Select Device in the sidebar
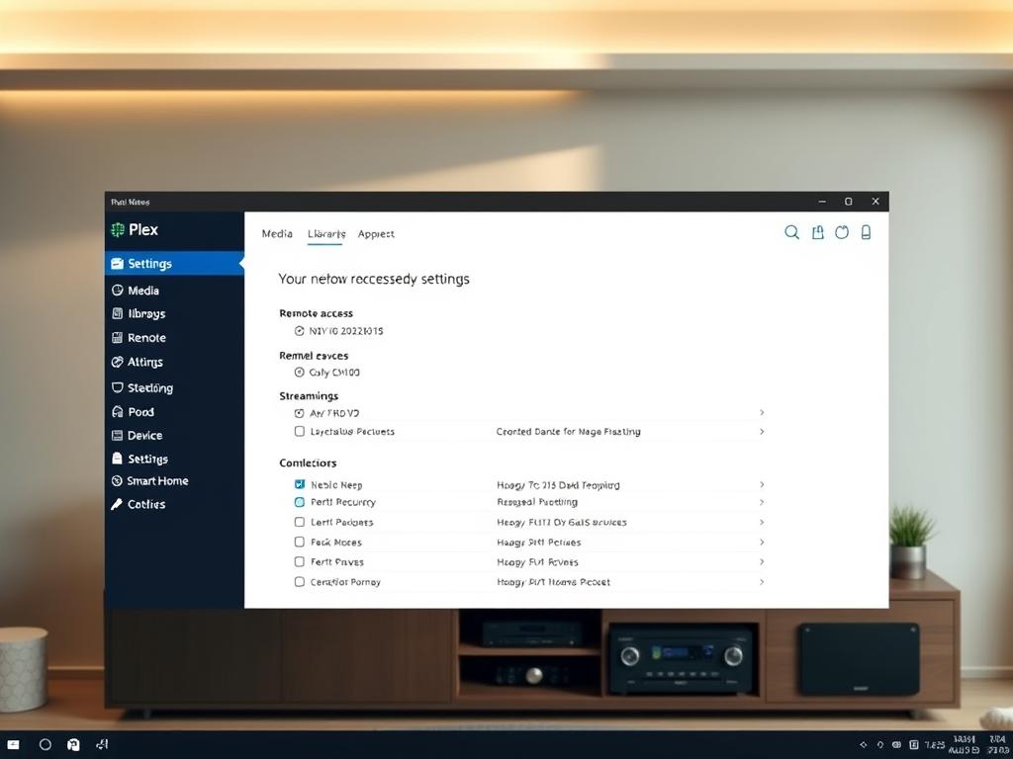This screenshot has width=1013, height=759. pos(137,436)
